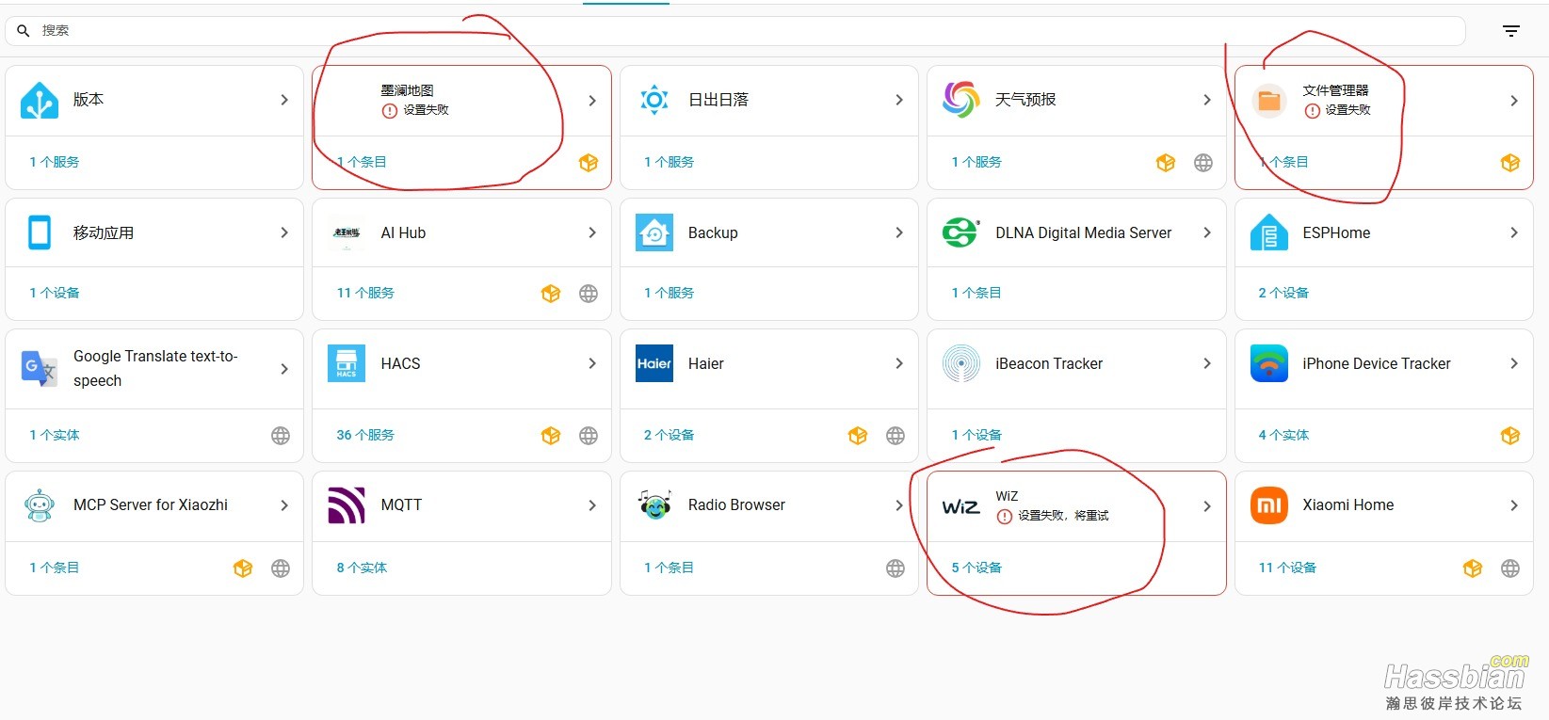The width and height of the screenshot is (1549, 720).
Task: Expand the DLNA Digital Media Server chevron
Action: (1207, 232)
